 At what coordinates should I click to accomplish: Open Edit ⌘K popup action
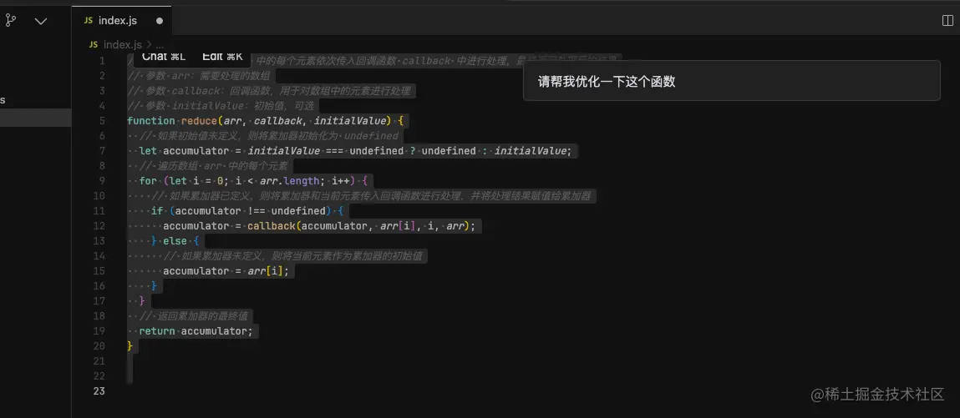click(x=222, y=56)
